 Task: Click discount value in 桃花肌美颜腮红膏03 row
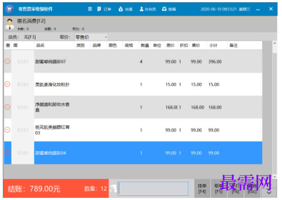coord(180,130)
